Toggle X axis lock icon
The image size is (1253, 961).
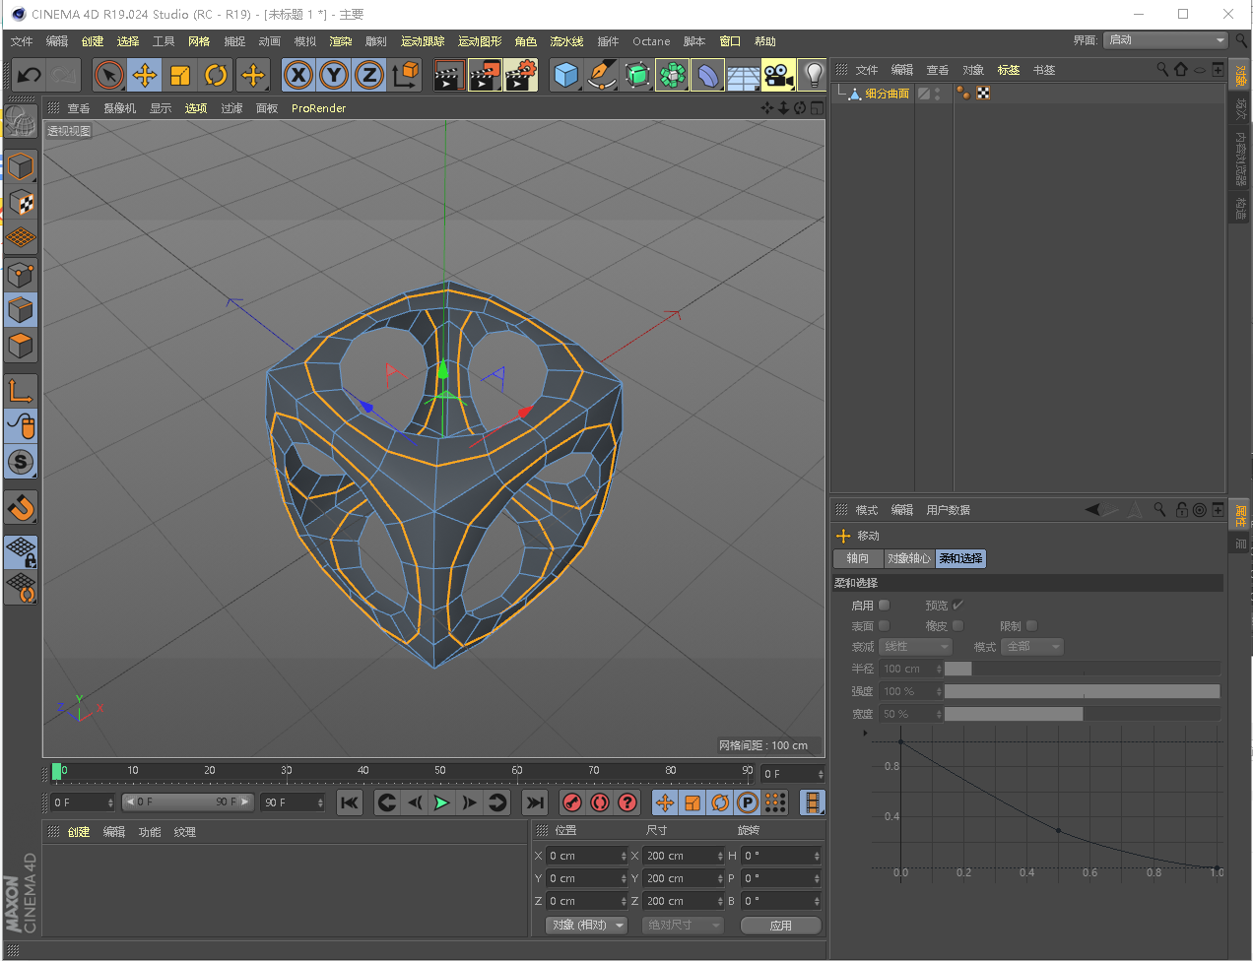tap(298, 75)
